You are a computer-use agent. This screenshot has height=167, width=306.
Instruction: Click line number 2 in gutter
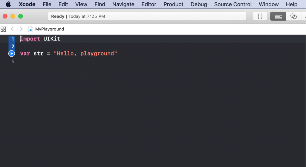tap(13, 47)
